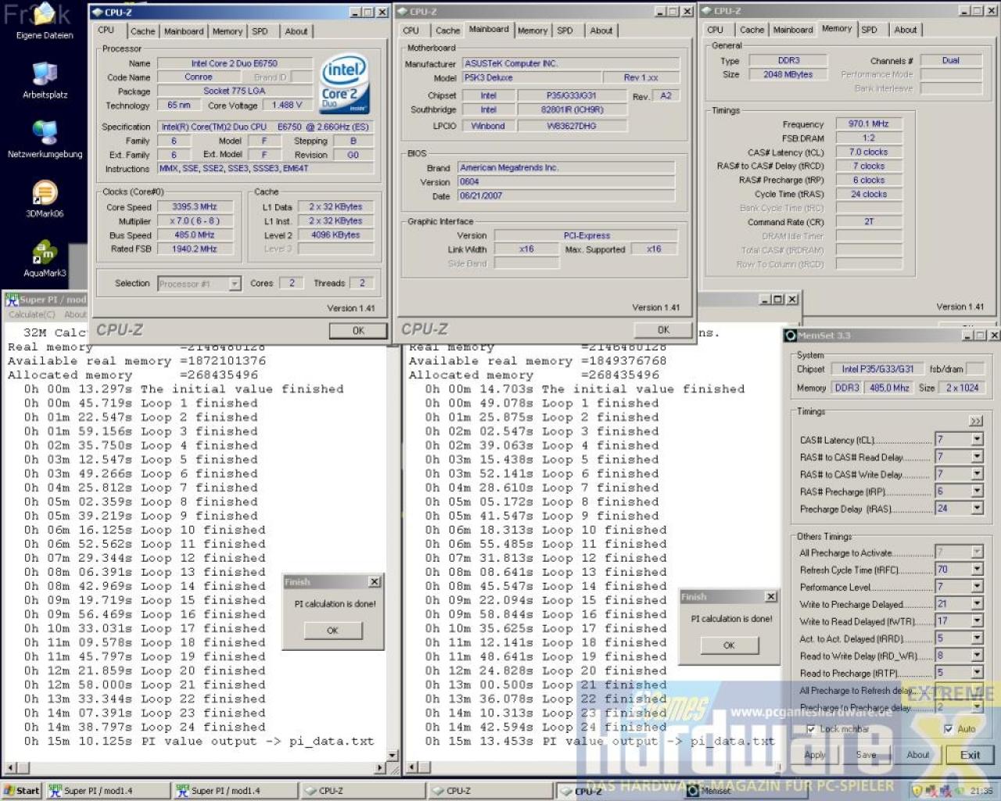The image size is (1001, 801).
Task: Click the Bus Speed value 485.0 MHz
Action: point(194,235)
